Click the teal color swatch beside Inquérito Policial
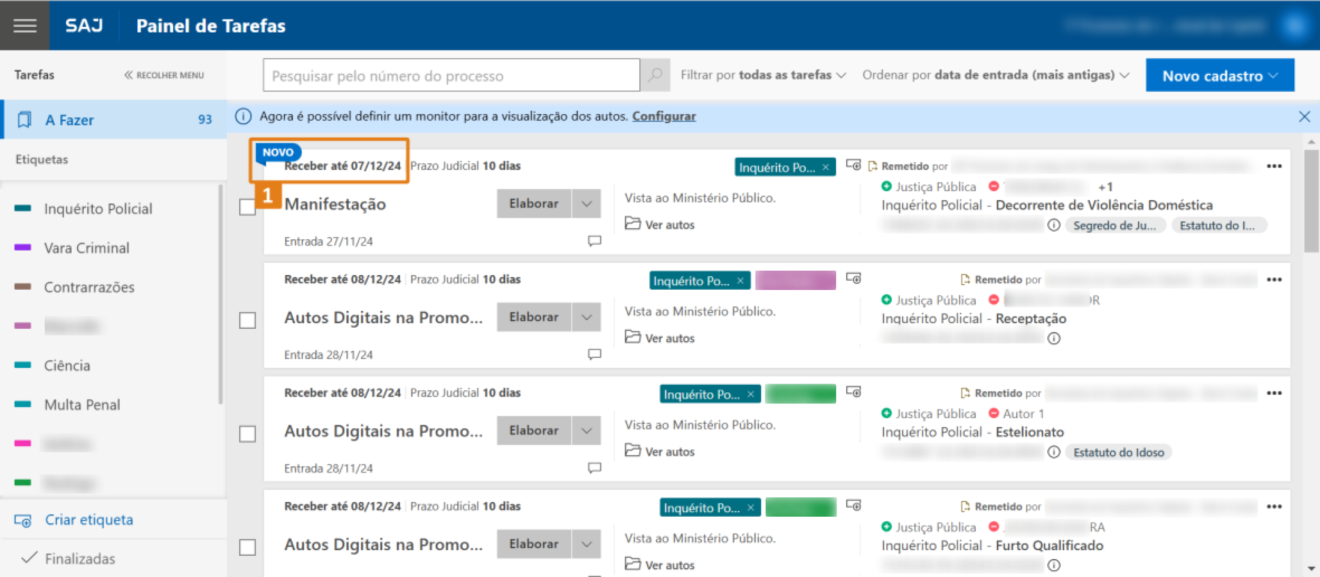The image size is (1320, 577). [23, 208]
